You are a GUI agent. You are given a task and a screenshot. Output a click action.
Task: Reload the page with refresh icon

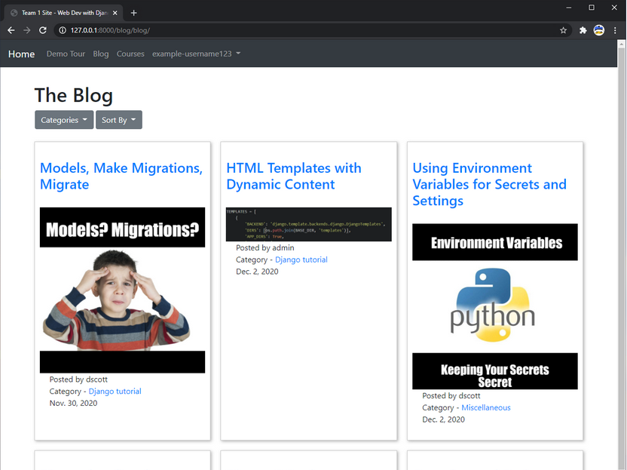click(43, 30)
